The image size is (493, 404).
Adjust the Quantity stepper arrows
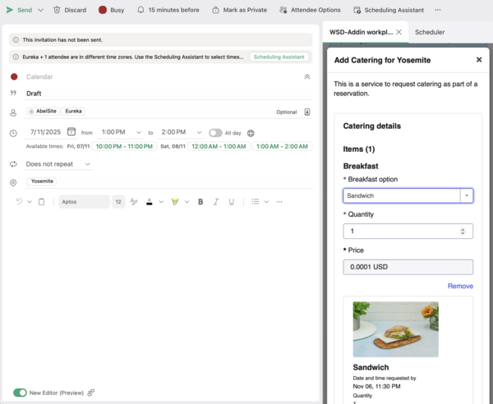463,232
